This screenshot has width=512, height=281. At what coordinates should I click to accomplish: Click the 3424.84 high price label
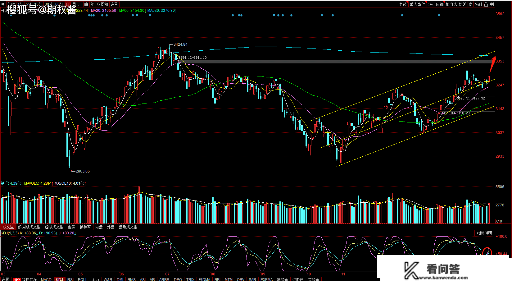pos(180,44)
